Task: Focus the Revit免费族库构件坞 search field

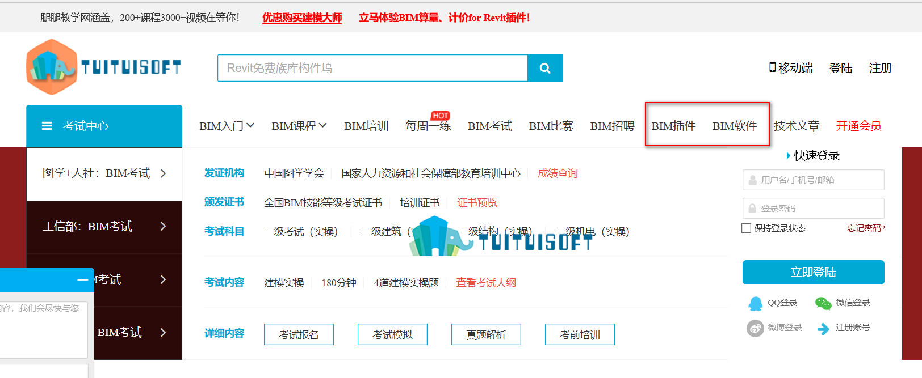Action: 372,68
